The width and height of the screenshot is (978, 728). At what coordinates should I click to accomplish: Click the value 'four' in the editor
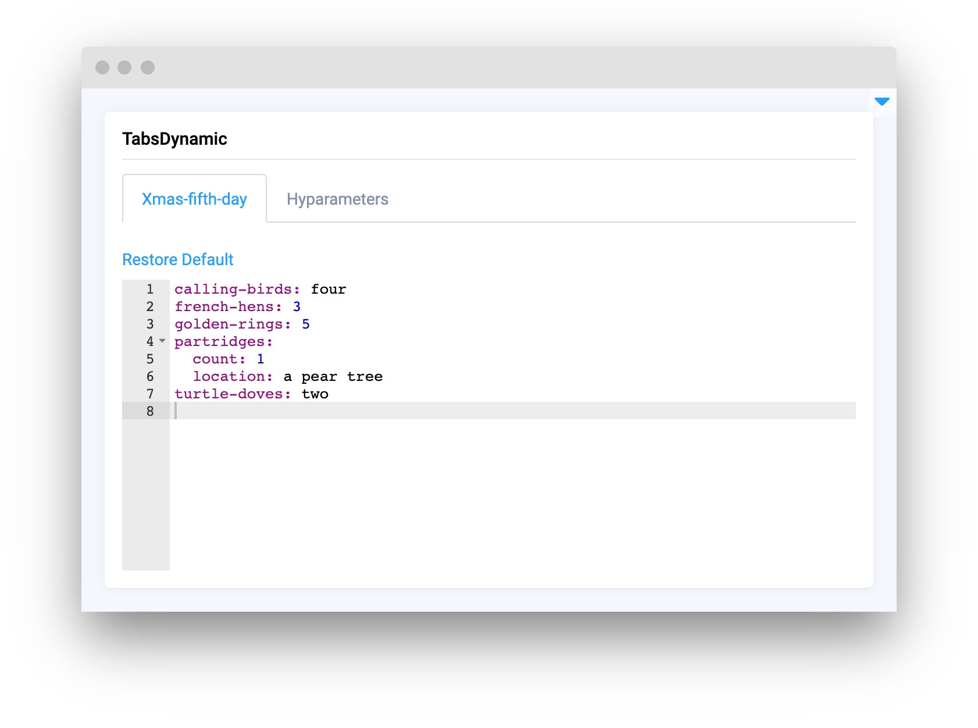pos(329,289)
